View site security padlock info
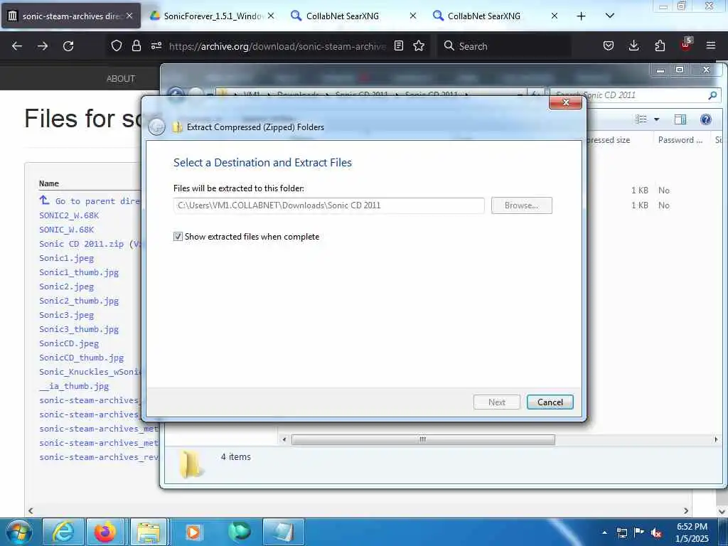 (x=136, y=45)
